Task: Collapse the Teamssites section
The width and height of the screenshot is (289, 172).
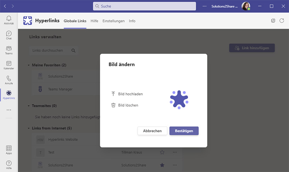Action: (x=29, y=106)
